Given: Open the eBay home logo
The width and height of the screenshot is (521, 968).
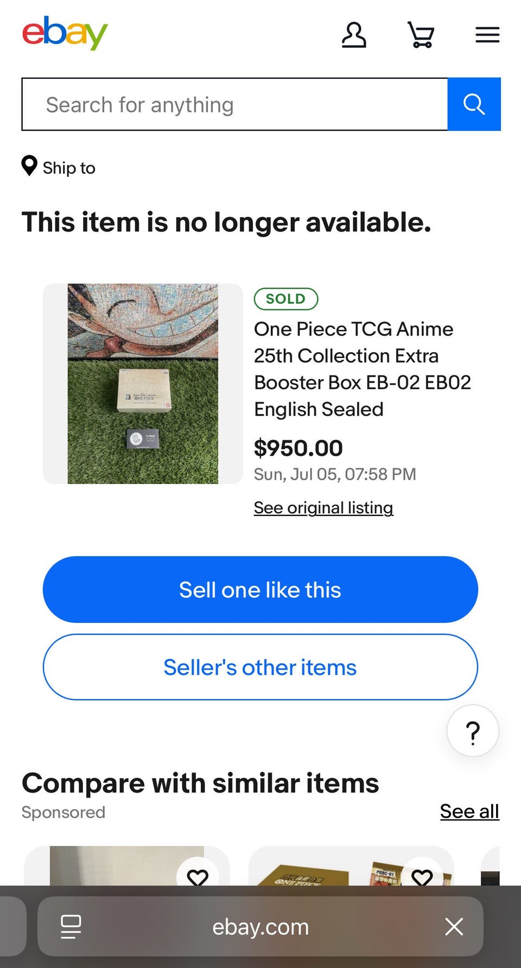Looking at the screenshot, I should coord(65,33).
